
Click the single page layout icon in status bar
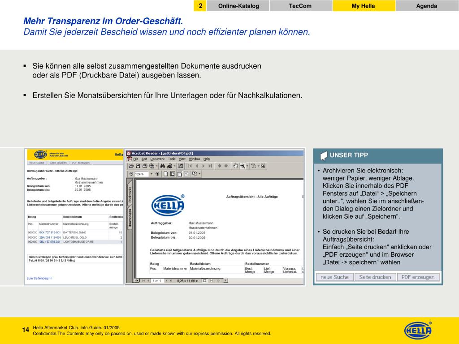point(204,281)
